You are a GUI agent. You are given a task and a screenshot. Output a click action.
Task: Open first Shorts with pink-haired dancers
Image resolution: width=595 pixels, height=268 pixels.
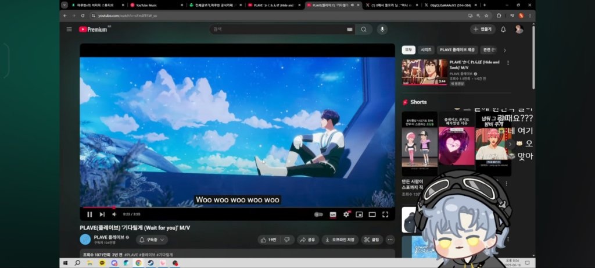[420, 144]
